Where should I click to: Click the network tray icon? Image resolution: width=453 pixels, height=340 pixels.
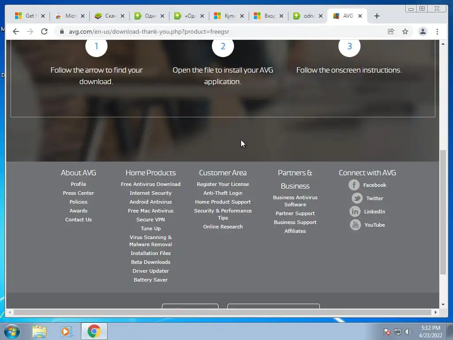click(398, 332)
